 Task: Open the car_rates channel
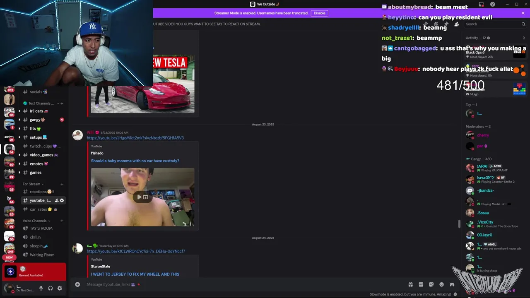point(43,209)
